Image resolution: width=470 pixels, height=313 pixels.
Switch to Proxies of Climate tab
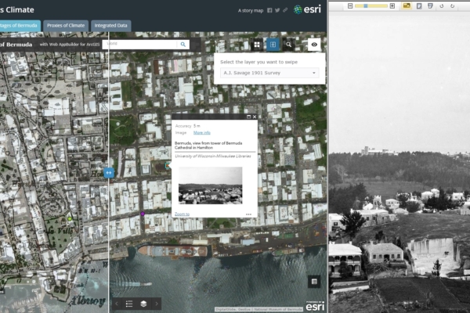pyautogui.click(x=65, y=25)
